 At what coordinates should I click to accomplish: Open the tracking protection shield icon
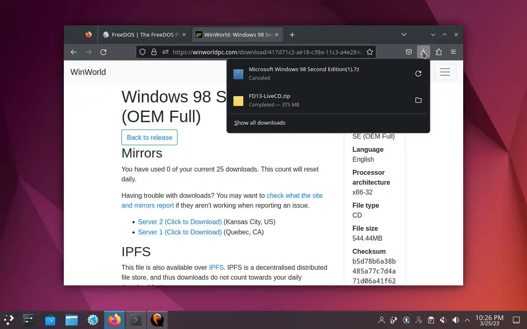point(142,52)
